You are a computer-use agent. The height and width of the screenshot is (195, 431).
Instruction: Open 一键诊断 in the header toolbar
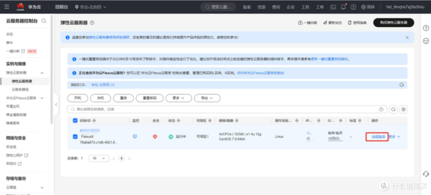coord(308,23)
